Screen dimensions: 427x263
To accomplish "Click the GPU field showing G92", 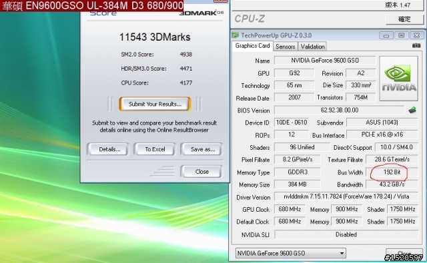I will [x=294, y=73].
